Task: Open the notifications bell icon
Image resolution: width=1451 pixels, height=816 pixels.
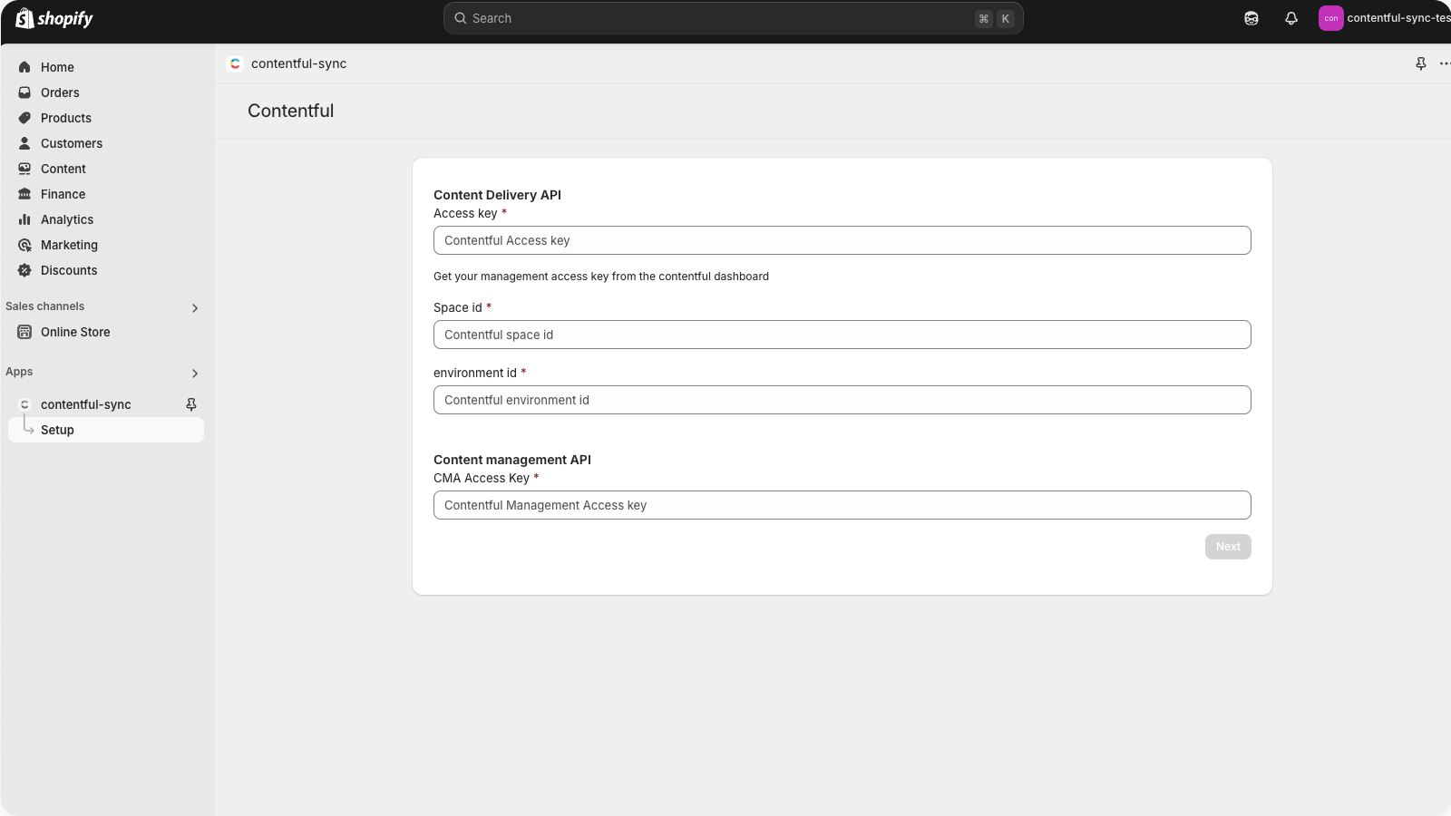Action: pyautogui.click(x=1291, y=18)
